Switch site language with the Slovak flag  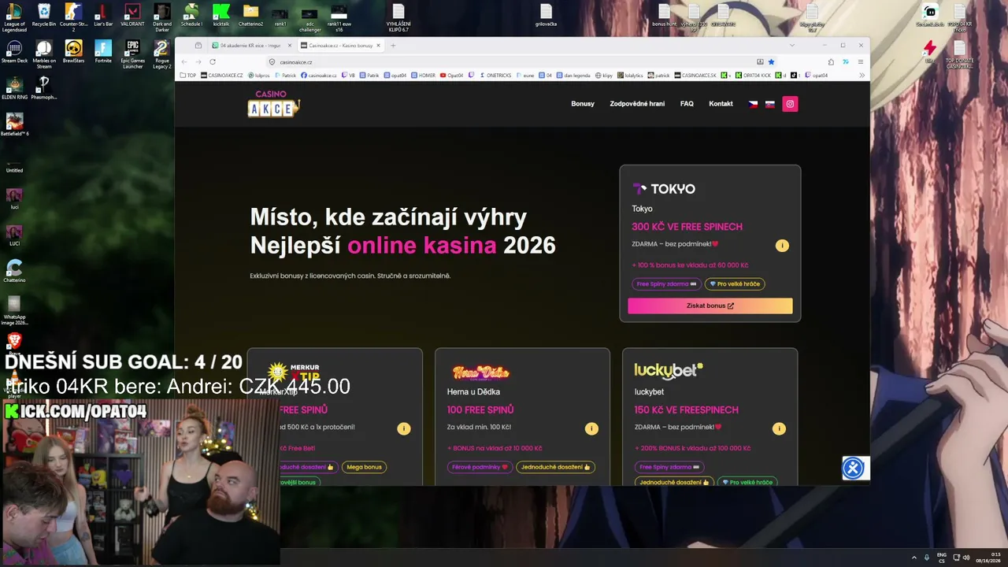pyautogui.click(x=769, y=104)
